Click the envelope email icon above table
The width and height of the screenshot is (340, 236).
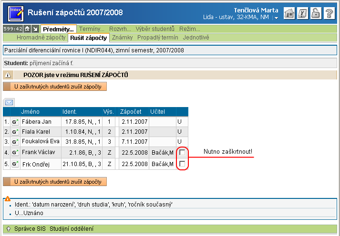click(9, 102)
